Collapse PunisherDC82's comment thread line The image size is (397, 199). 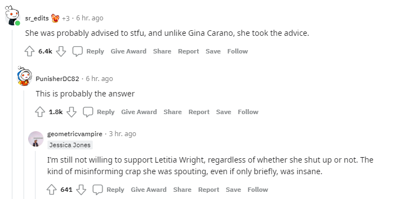tap(24, 144)
